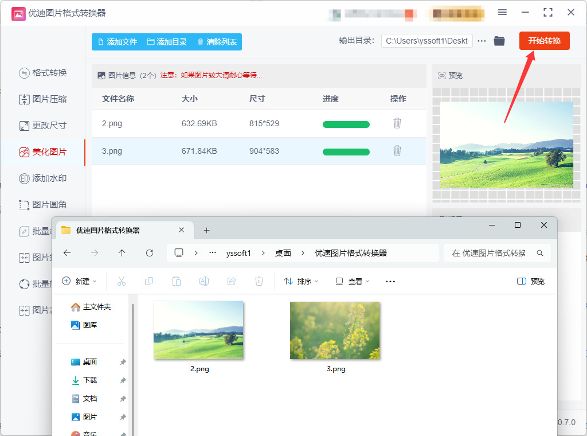587x436 pixels.
Task: Share item using Explorer toolbar icon
Action: coord(232,281)
